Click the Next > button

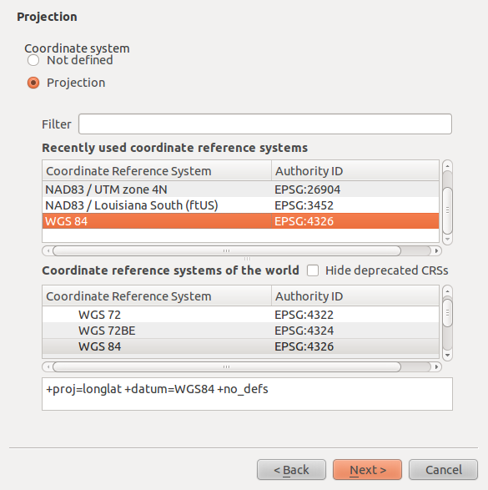[368, 469]
